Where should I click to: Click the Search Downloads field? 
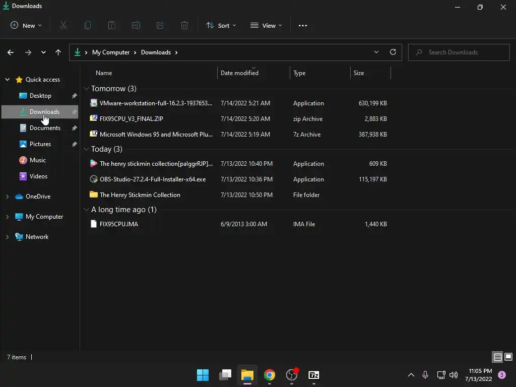[459, 52]
